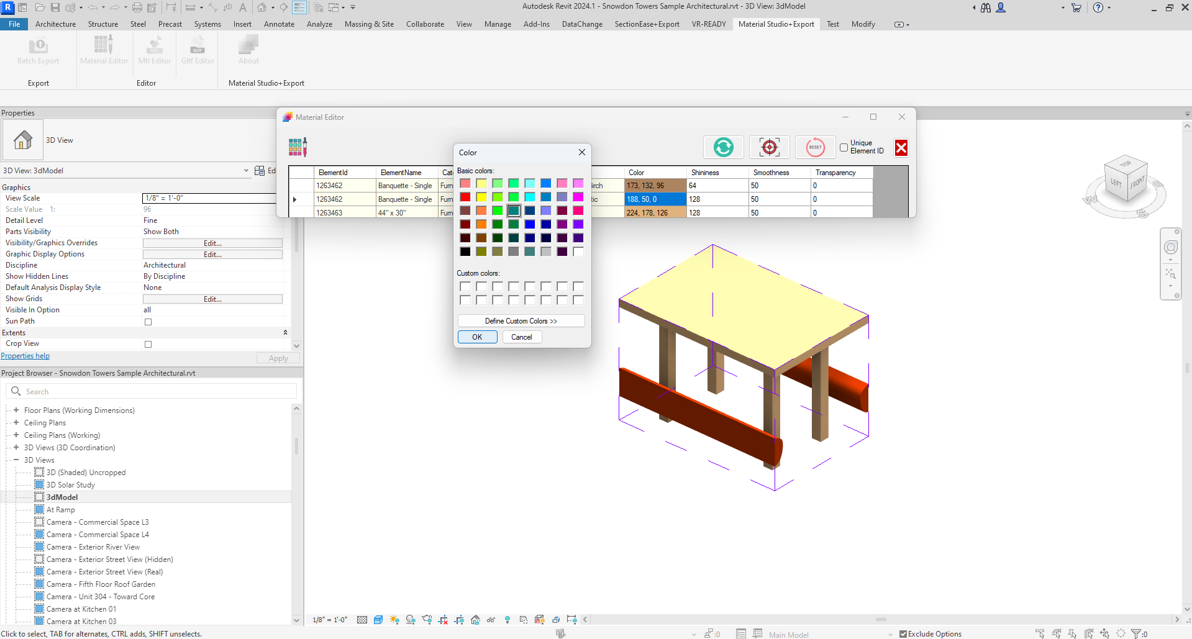Click the Text tool icon in quick access toolbar
This screenshot has height=639, width=1192.
point(243,7)
